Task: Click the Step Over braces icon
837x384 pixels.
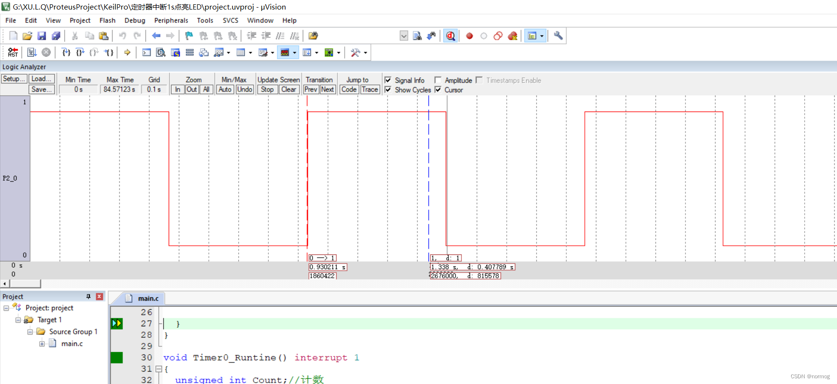Action: (80, 52)
